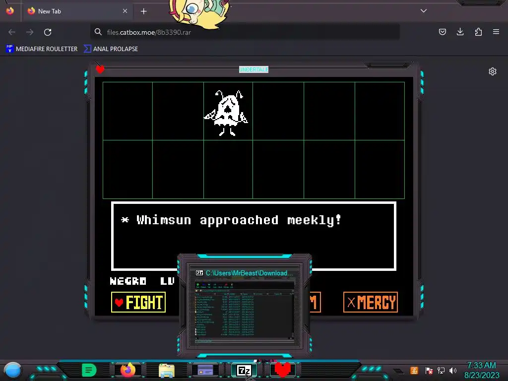Save page to Pocket
The width and height of the screenshot is (508, 381).
442,32
